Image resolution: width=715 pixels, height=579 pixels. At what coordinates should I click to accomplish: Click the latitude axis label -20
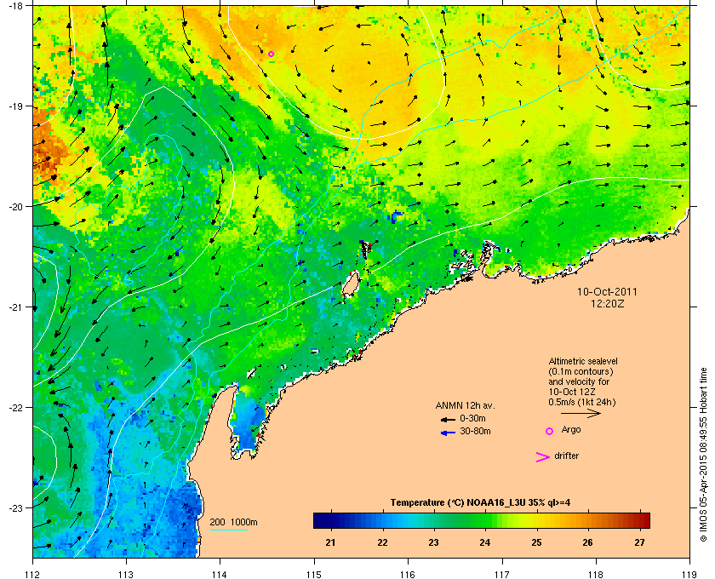[16, 207]
